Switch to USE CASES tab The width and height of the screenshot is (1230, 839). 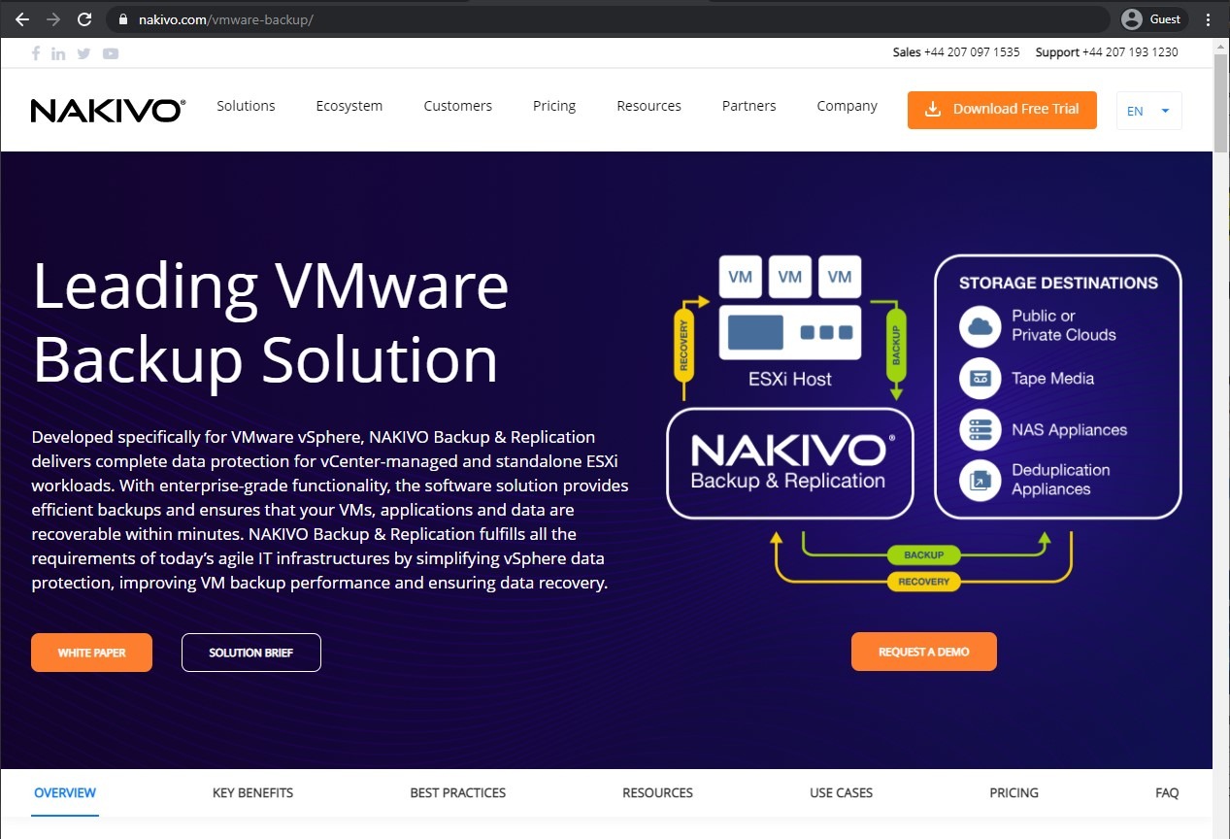[842, 793]
